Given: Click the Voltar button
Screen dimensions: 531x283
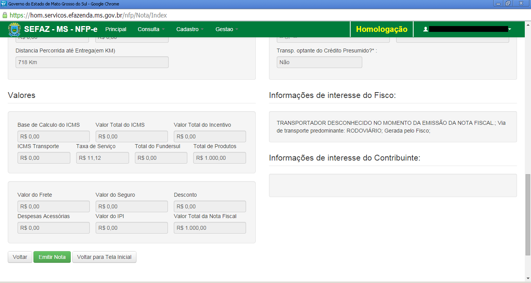Looking at the screenshot, I should [20, 257].
